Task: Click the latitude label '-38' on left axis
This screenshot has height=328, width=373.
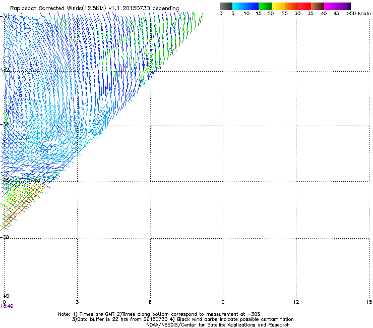Action: 5,237
